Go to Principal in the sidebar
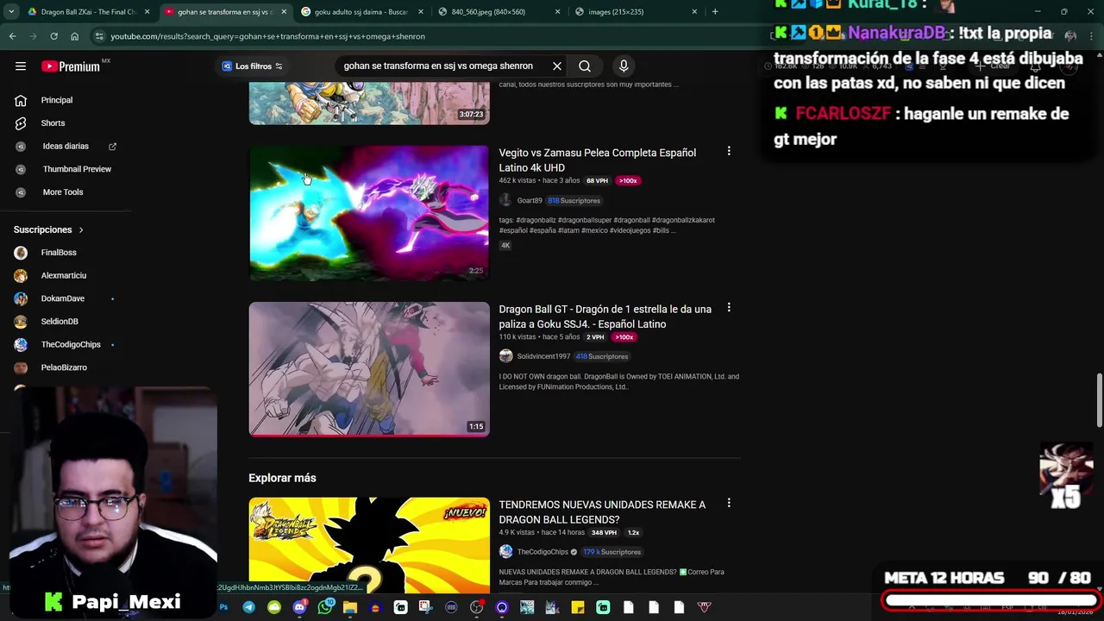 tap(57, 100)
